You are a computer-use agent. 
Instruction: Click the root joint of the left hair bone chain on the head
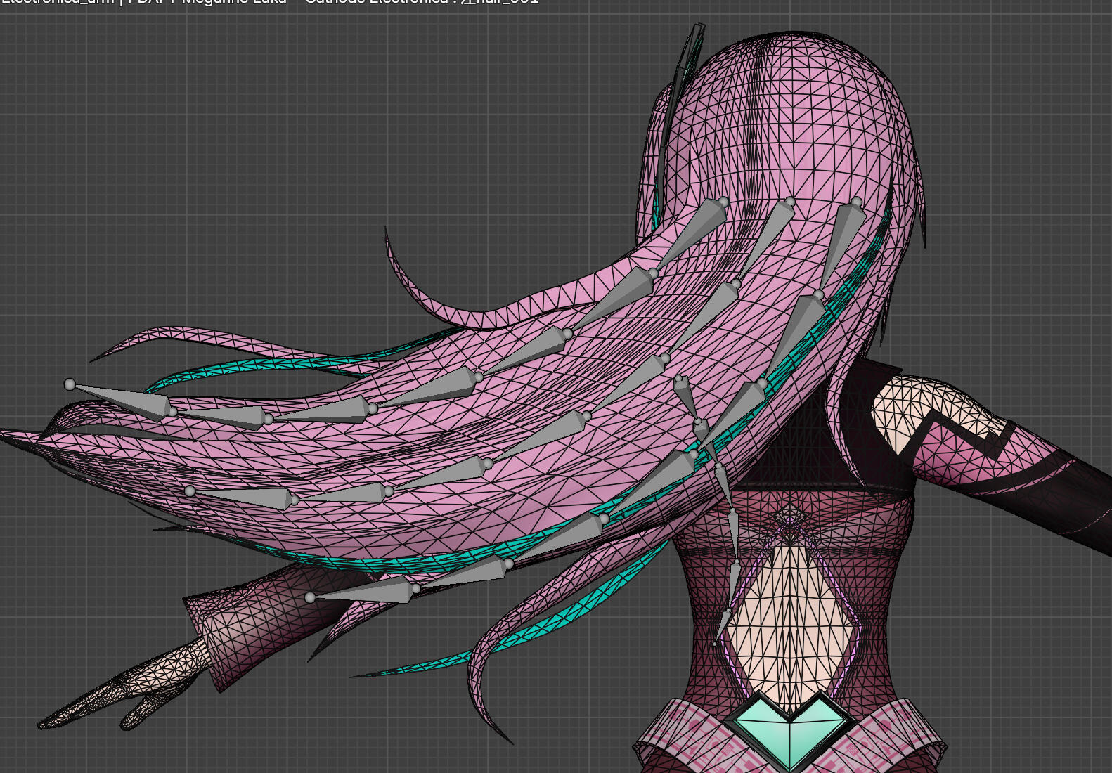pyautogui.click(x=723, y=202)
